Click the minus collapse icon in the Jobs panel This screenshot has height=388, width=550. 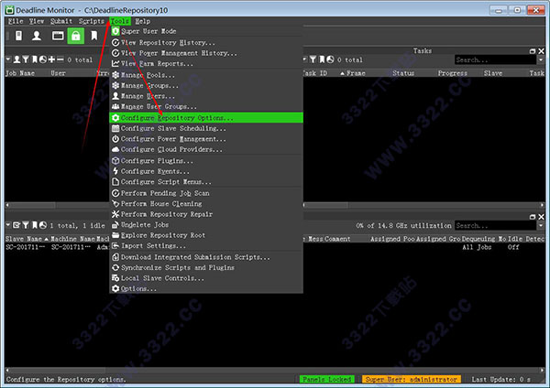point(60,59)
